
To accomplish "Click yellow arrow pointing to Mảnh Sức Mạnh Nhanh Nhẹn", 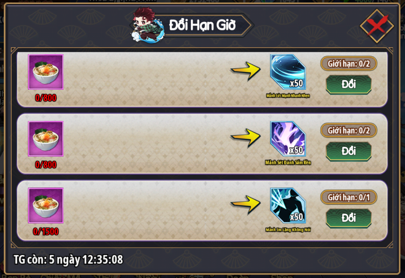I will [x=246, y=71].
